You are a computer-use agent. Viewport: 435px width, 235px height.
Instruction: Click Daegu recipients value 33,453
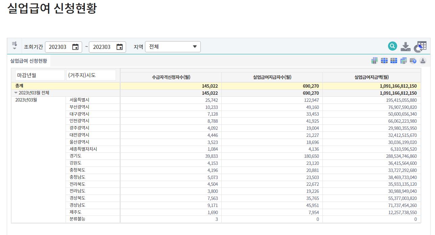tap(312, 114)
